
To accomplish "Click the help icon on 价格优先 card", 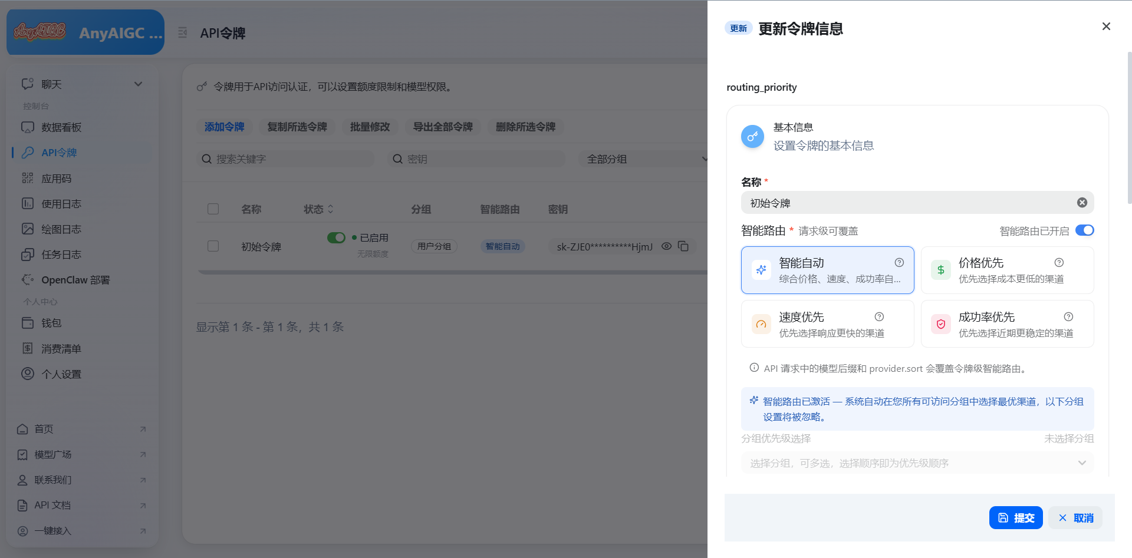I will coord(1059,263).
